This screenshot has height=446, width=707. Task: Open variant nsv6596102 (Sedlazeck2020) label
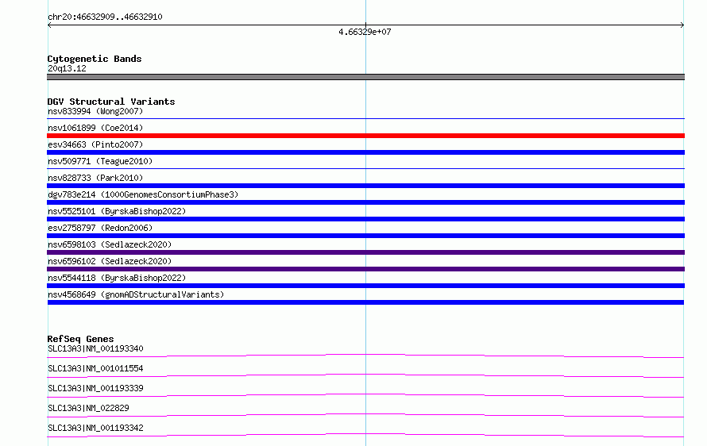[x=110, y=261]
